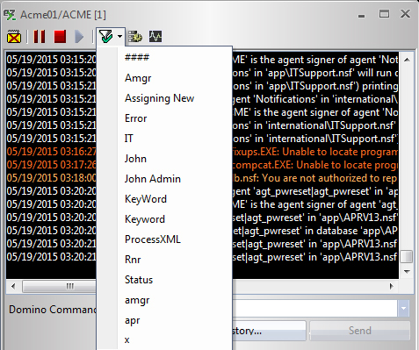Select the #### filter entry

pyautogui.click(x=137, y=58)
